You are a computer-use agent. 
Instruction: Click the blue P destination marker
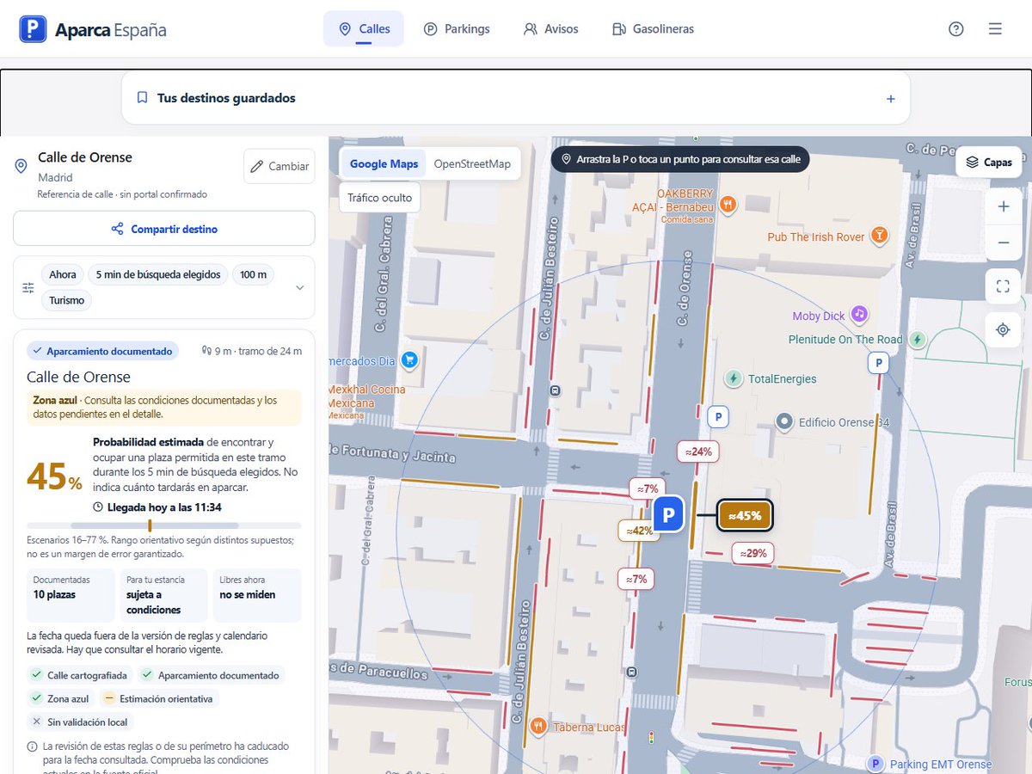pos(668,516)
